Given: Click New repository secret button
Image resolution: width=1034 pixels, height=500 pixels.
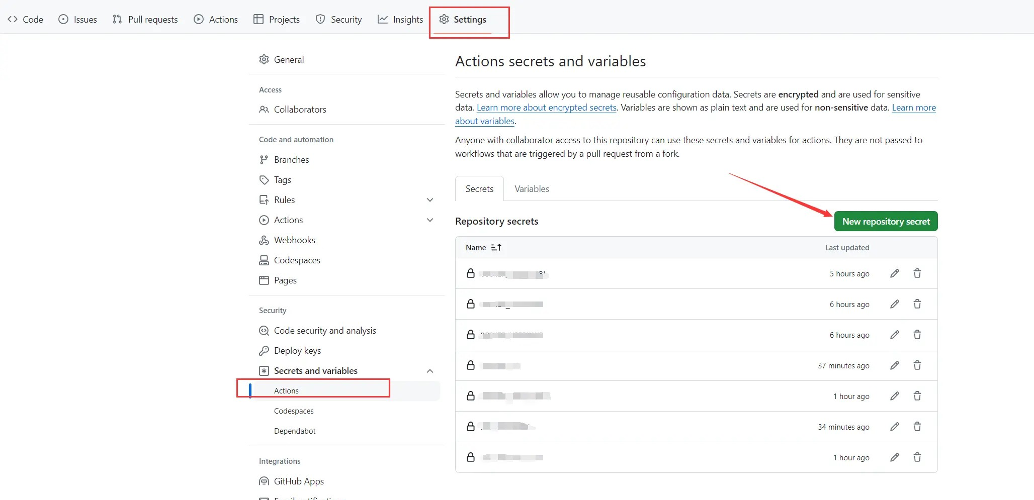Looking at the screenshot, I should [886, 221].
